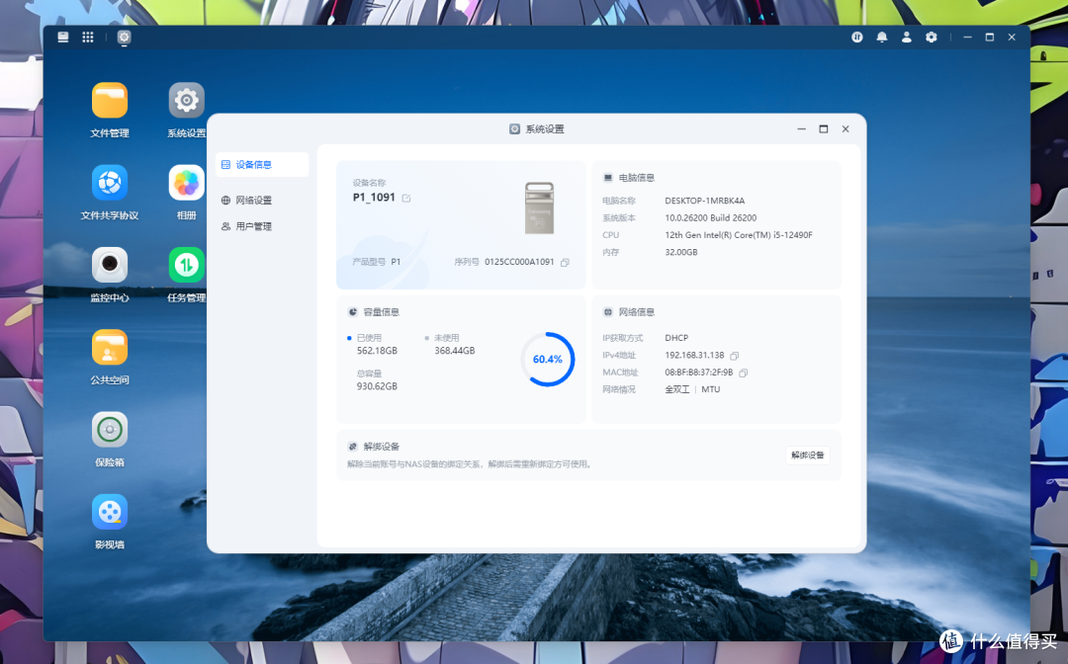Click the 解绑设备 section heading

381,447
